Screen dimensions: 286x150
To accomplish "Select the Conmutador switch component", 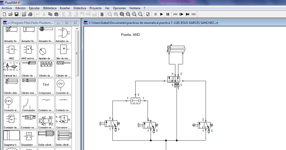I will click(x=29, y=104).
